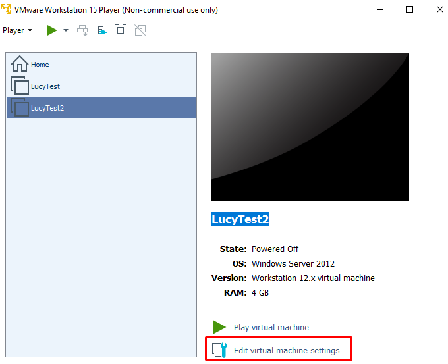This screenshot has height=364, width=448.
Task: Click Workstation 12.x virtual machine text
Action: click(313, 278)
